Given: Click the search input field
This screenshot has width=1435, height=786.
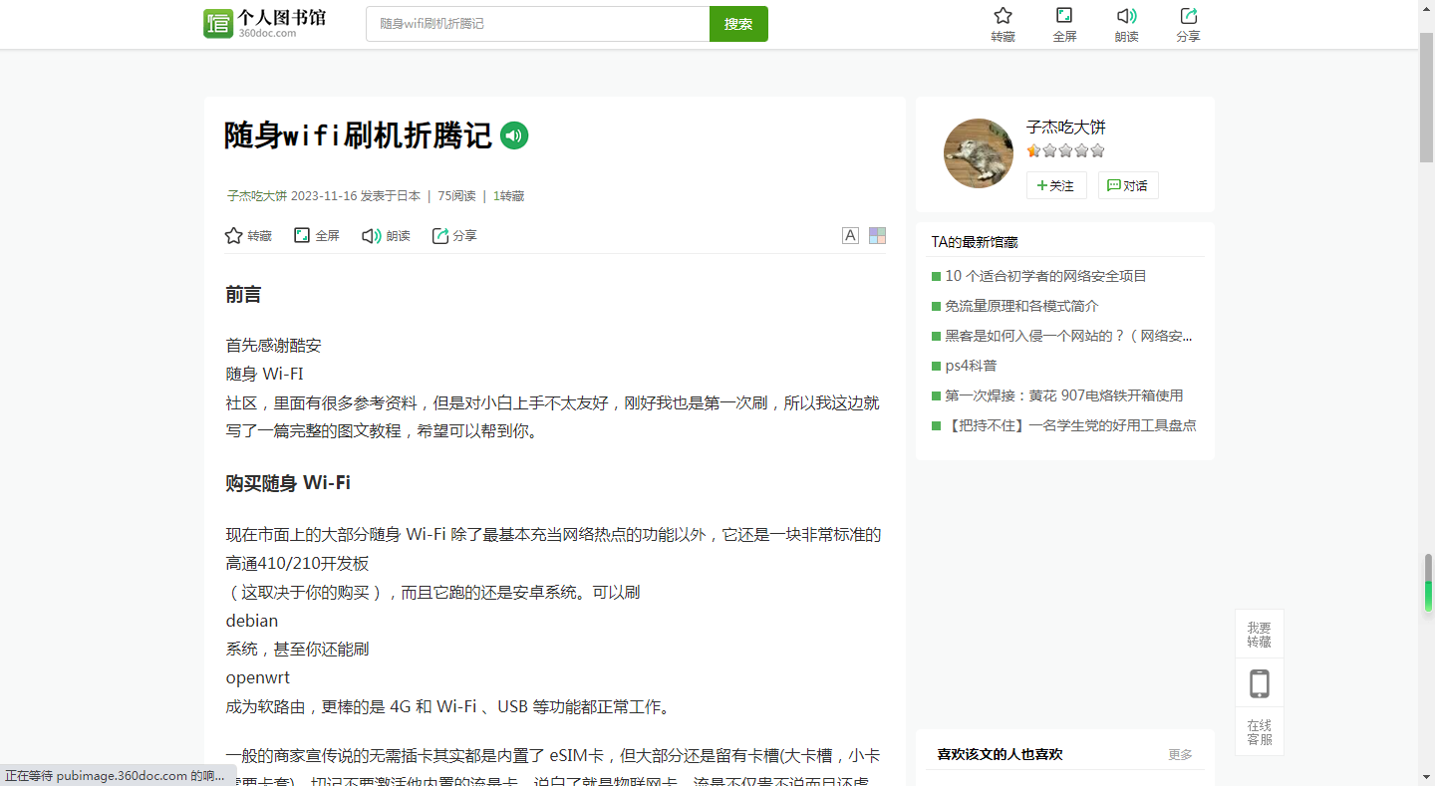Looking at the screenshot, I should 537,24.
